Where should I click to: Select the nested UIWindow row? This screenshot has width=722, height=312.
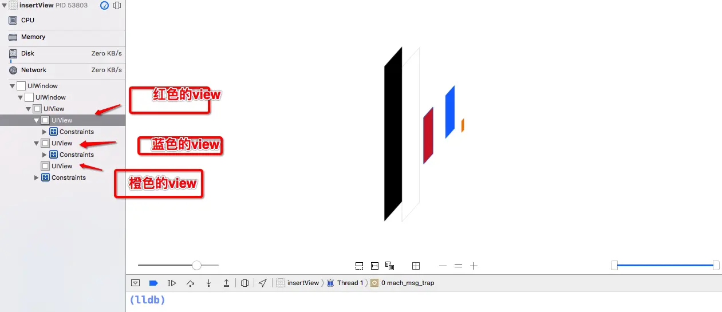(x=62, y=97)
